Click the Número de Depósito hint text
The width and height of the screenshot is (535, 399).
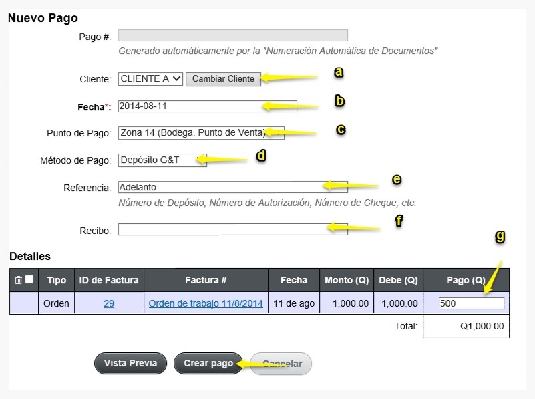click(267, 203)
